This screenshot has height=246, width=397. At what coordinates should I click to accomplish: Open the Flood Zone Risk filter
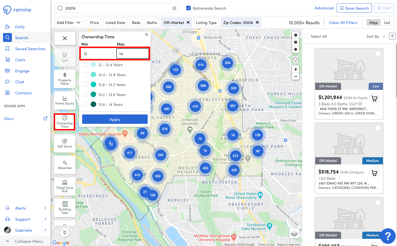[65, 186]
